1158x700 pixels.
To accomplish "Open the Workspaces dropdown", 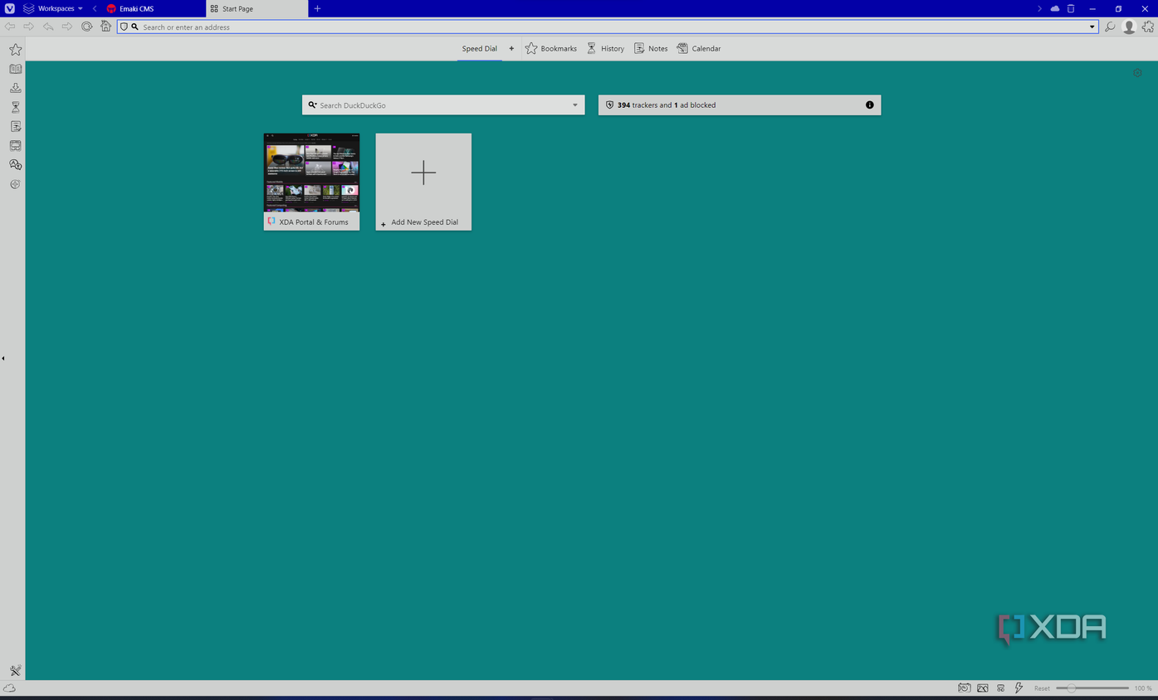I will [54, 8].
